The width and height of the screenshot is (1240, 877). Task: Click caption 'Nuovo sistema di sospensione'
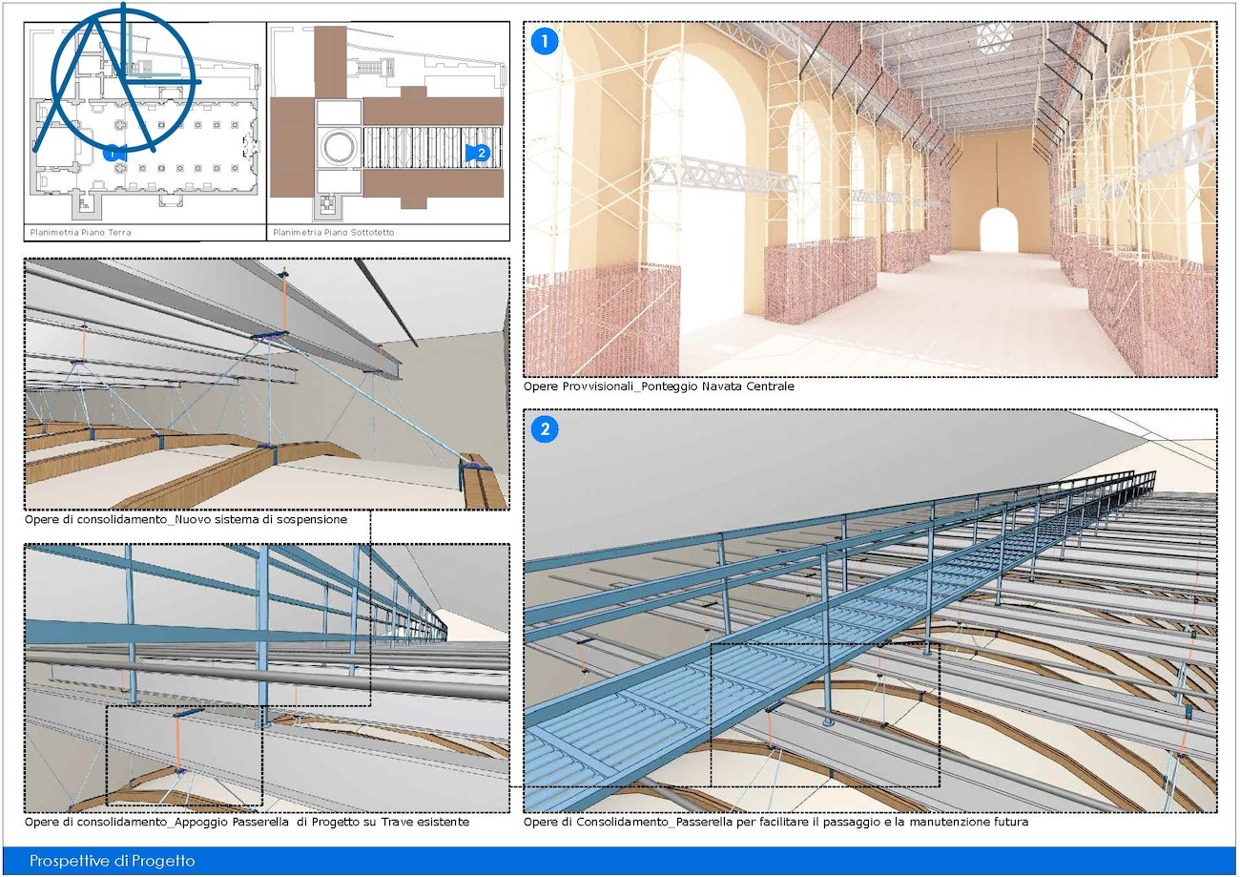186,520
